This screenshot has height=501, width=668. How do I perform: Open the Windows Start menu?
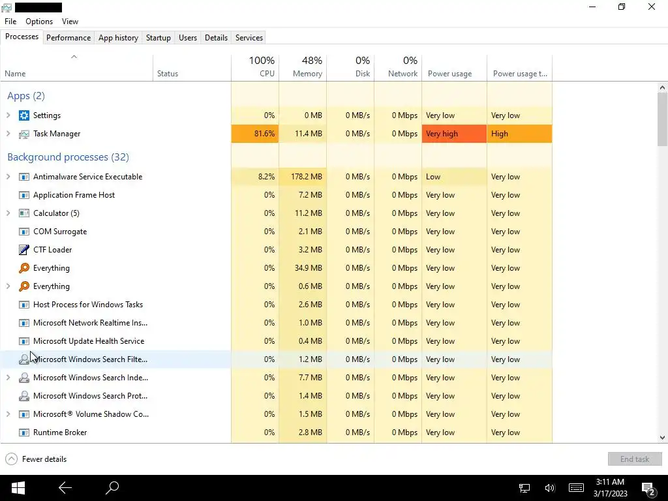click(18, 488)
